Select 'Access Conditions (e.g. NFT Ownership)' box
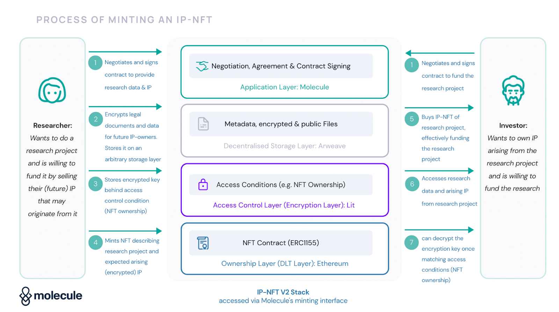This screenshot has height=312, width=559. click(x=281, y=185)
